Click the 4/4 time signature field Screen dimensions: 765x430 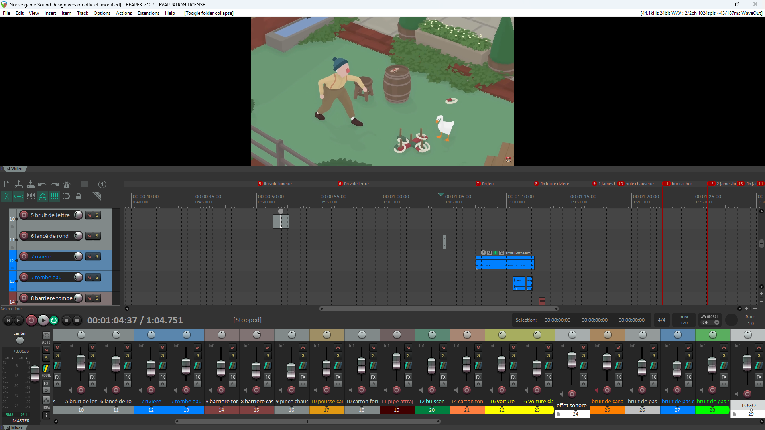[661, 320]
